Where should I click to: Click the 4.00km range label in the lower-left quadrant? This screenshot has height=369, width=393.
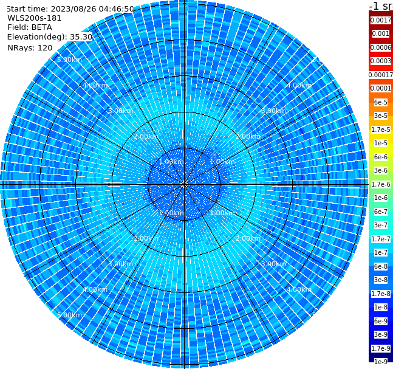pyautogui.click(x=95, y=290)
